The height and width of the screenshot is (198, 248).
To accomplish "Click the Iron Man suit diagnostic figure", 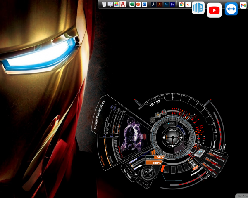I will [x=132, y=135].
